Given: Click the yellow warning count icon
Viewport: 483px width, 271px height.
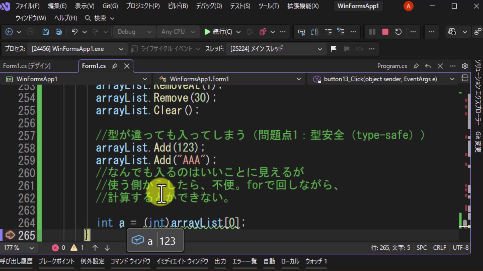Looking at the screenshot, I should click(74, 248).
